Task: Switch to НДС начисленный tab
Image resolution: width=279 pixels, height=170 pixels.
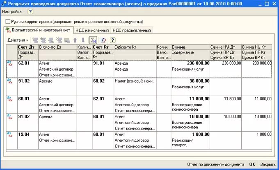Action: tap(92, 31)
